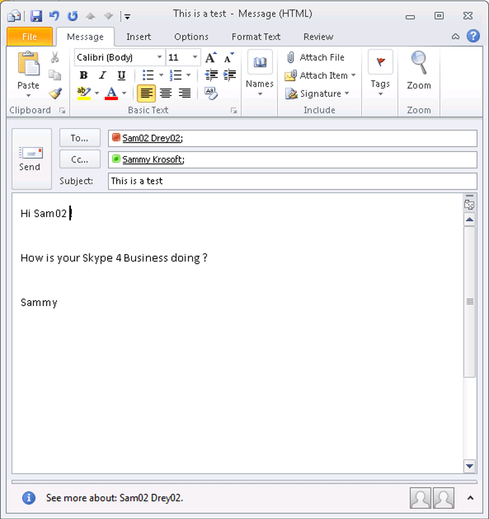Activate the Format Painter brush
The width and height of the screenshot is (489, 519).
(55, 93)
